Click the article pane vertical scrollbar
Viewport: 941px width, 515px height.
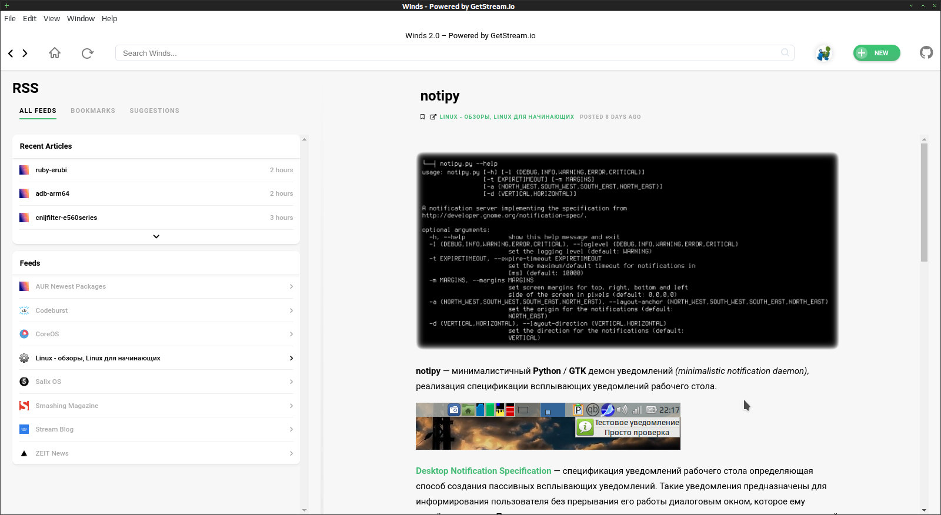pyautogui.click(x=924, y=202)
